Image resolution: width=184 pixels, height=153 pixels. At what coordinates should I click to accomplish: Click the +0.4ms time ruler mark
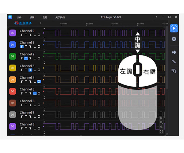(64, 24)
